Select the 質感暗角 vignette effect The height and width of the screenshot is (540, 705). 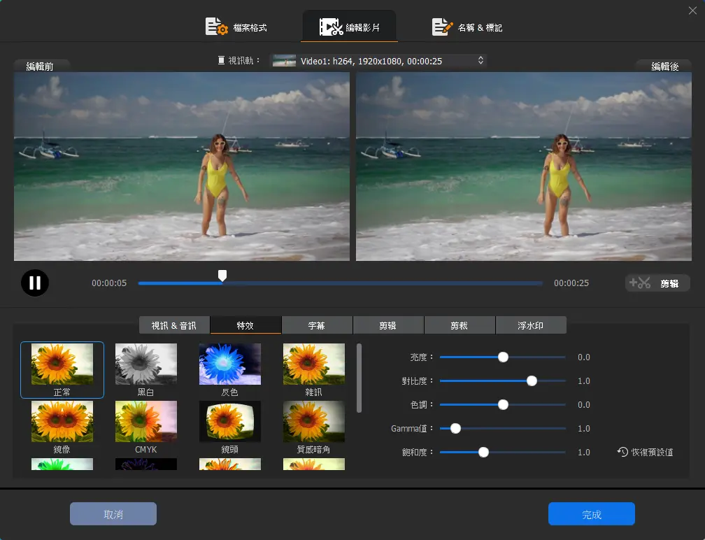(313, 421)
